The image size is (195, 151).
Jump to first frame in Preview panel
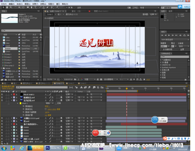coord(162,35)
